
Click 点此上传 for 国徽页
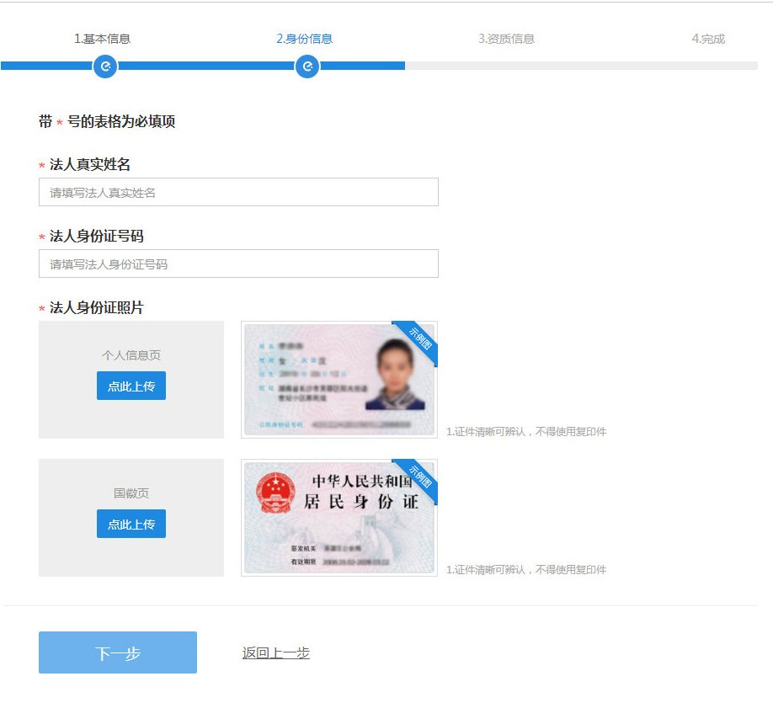pos(131,524)
